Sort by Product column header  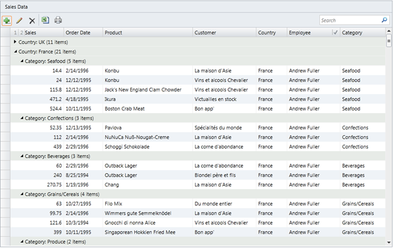[x=147, y=33]
